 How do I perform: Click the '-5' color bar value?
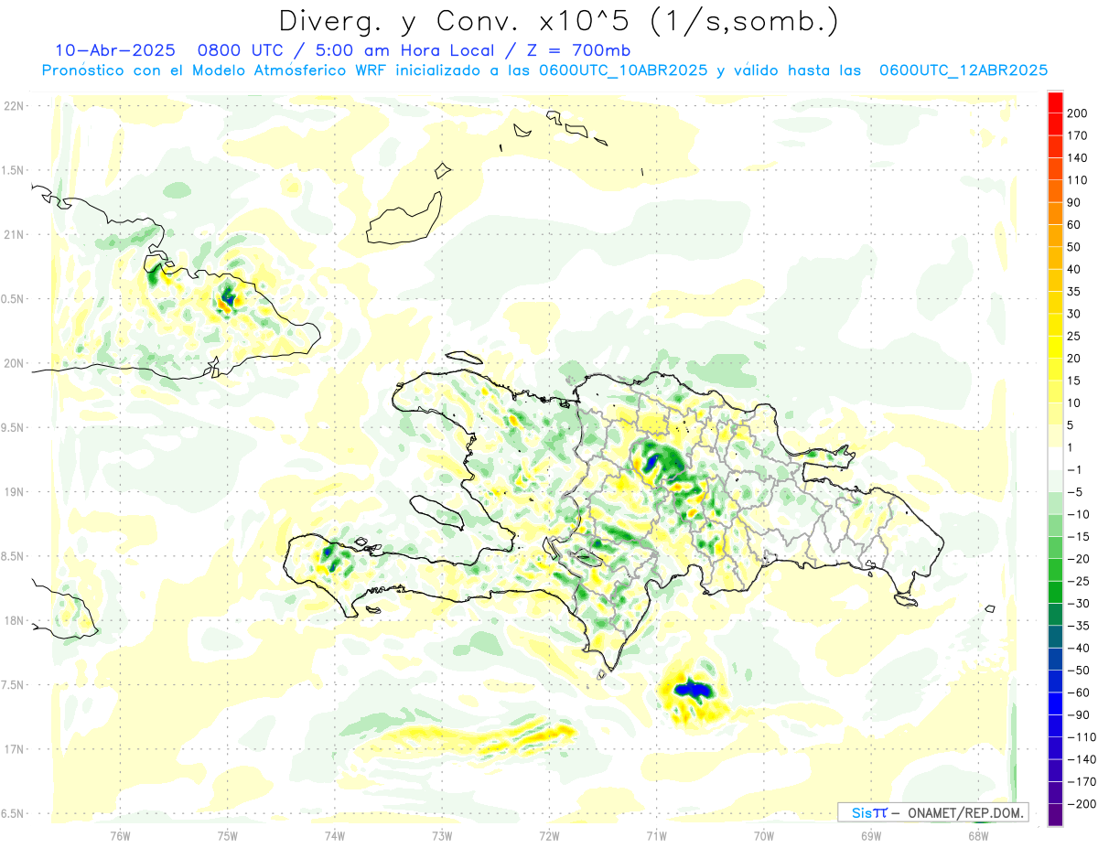[x=1074, y=493]
